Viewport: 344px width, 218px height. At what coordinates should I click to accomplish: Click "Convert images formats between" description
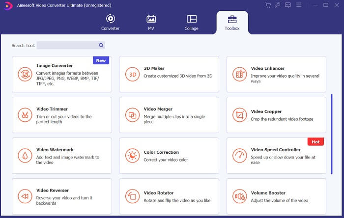click(x=67, y=79)
